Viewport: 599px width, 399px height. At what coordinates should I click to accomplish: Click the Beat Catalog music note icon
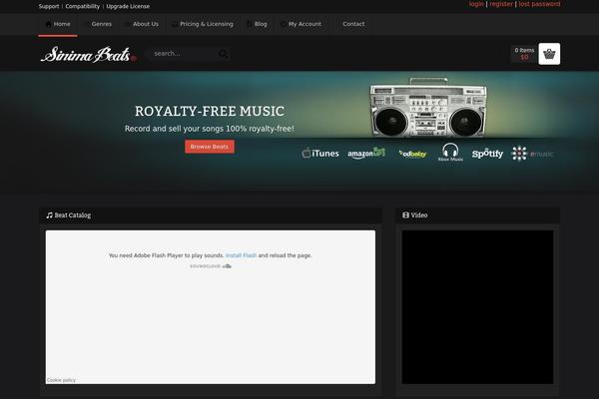(x=49, y=215)
